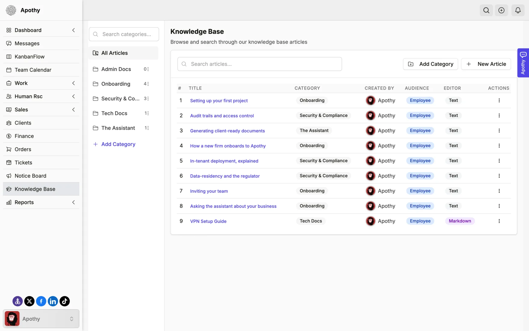Open actions menu for How a new firm onboards

(x=499, y=146)
